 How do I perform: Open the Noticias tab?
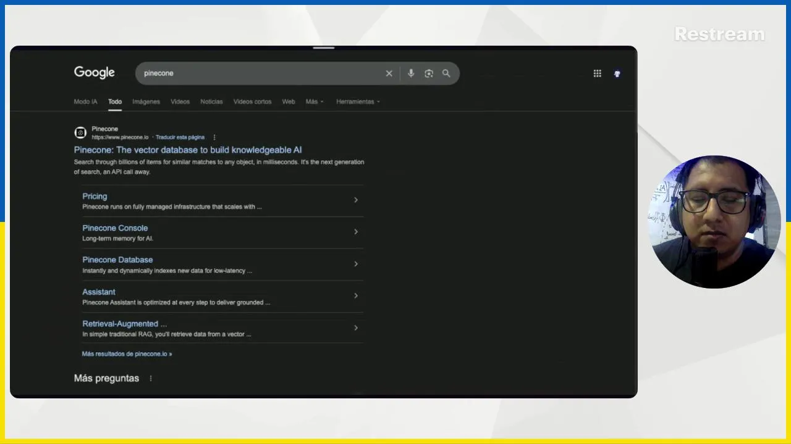[211, 102]
